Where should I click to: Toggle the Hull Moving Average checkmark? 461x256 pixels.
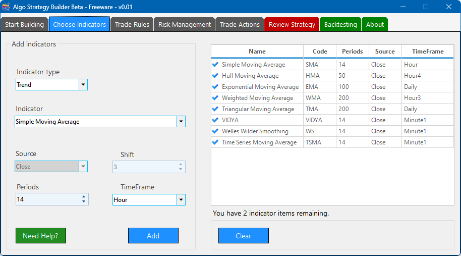click(215, 76)
